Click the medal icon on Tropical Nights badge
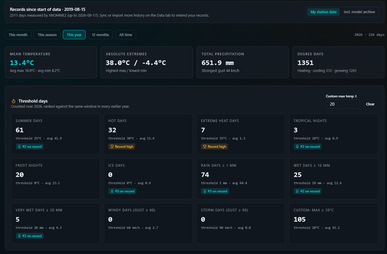The image size is (387, 254). coord(297,147)
